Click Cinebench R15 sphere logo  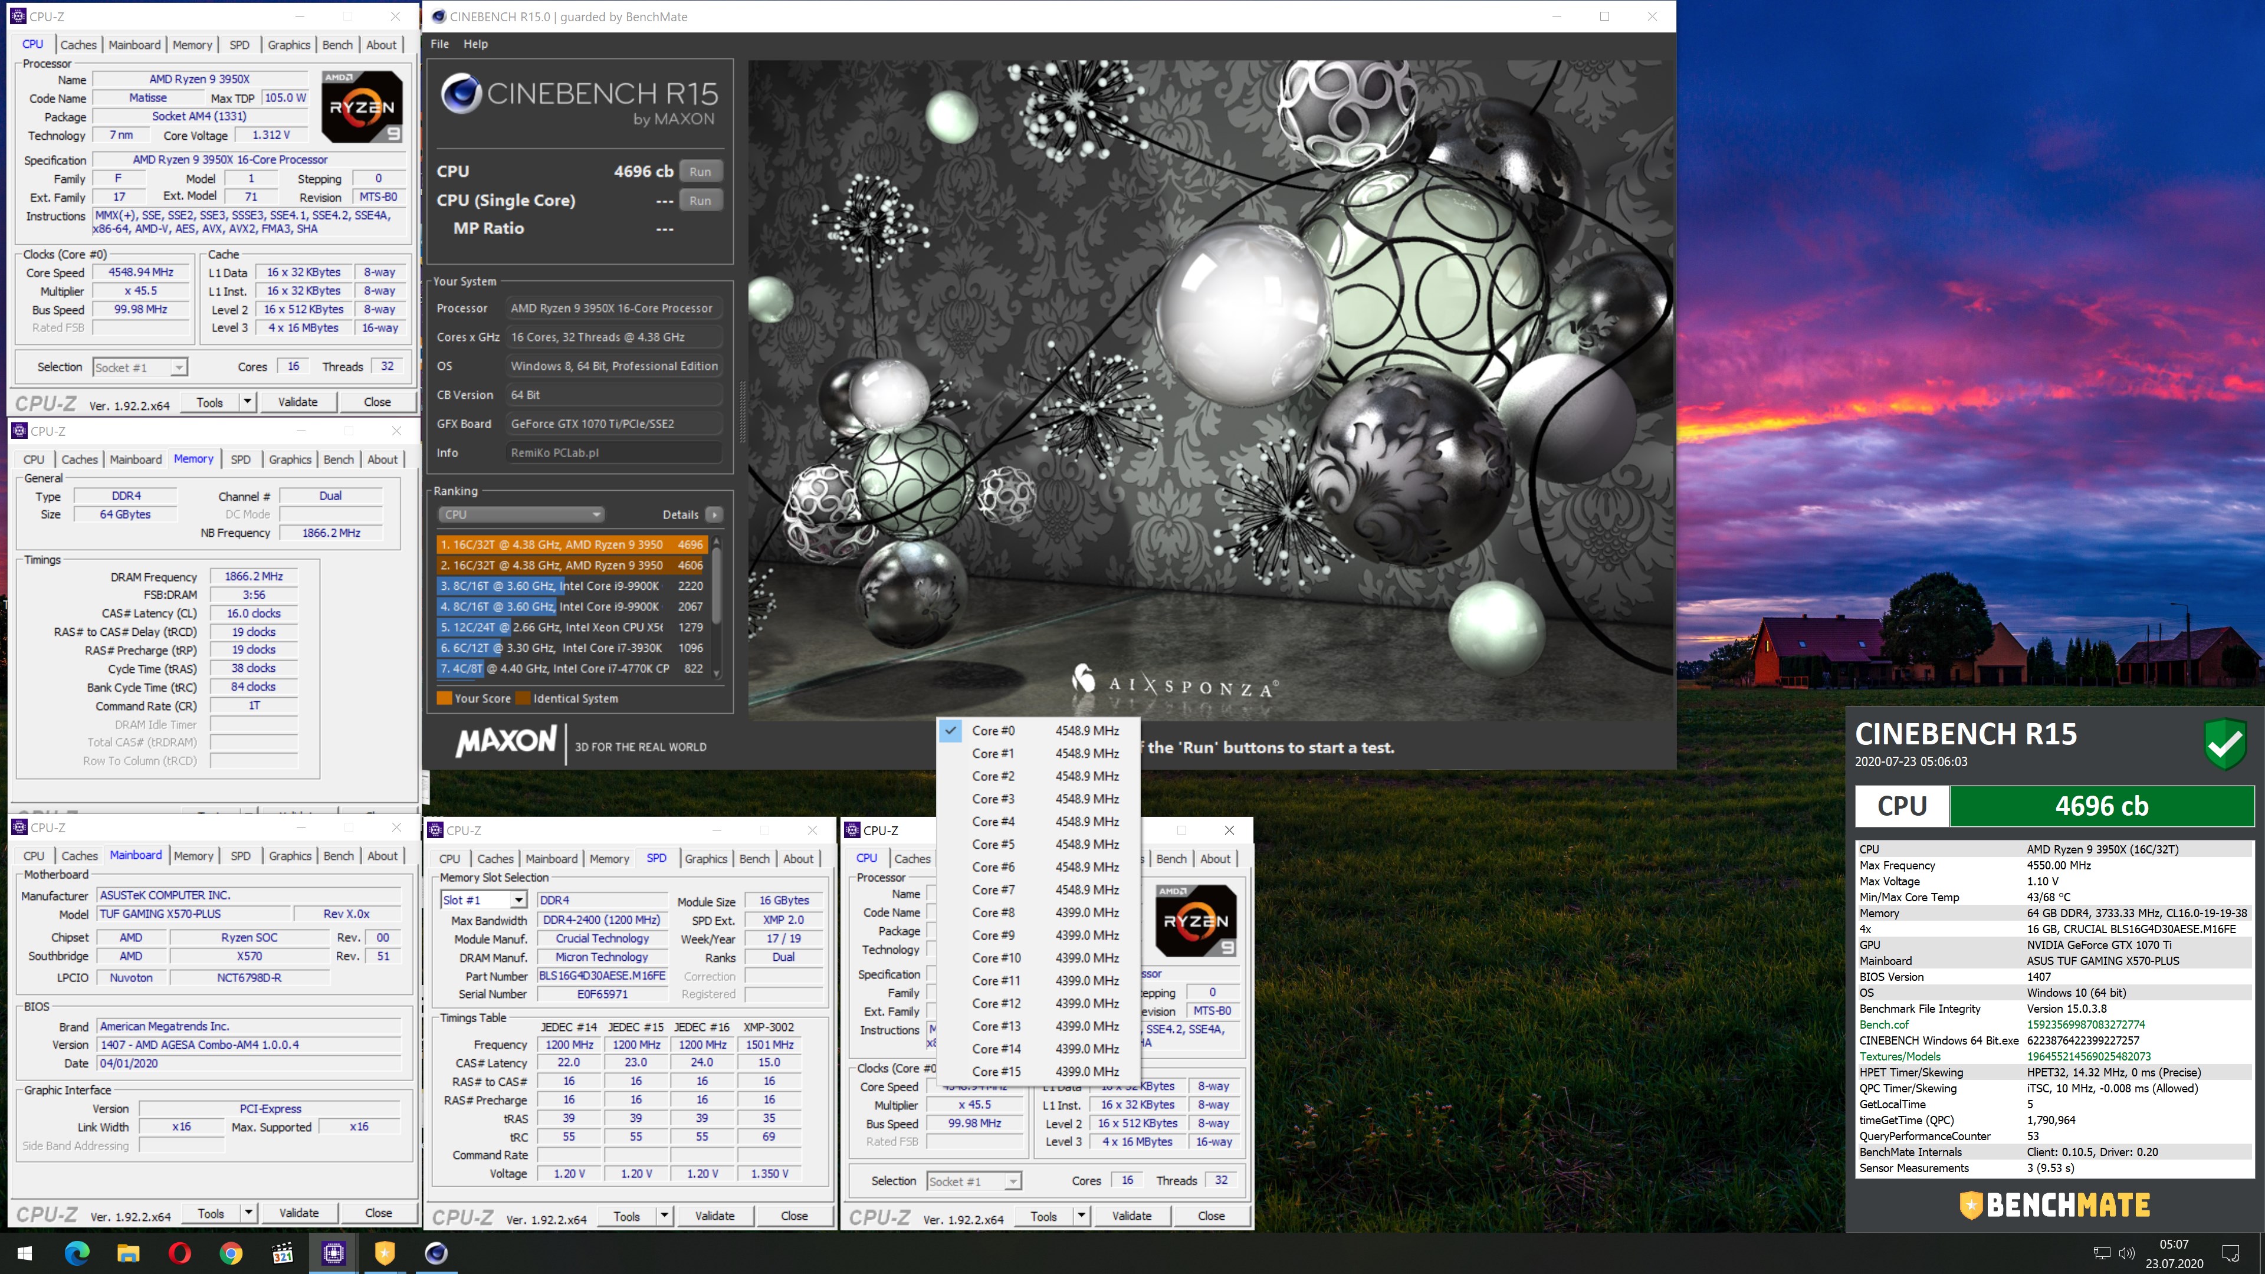[461, 94]
